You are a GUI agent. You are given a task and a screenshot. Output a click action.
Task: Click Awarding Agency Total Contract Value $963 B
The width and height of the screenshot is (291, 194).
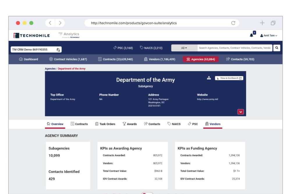[x=158, y=171]
